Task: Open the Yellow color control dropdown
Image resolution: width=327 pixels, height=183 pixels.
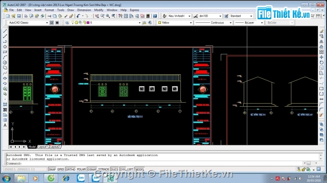Action: point(175,22)
